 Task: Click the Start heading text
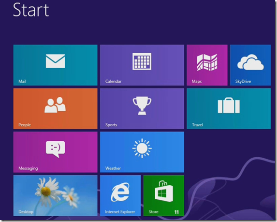(31, 10)
